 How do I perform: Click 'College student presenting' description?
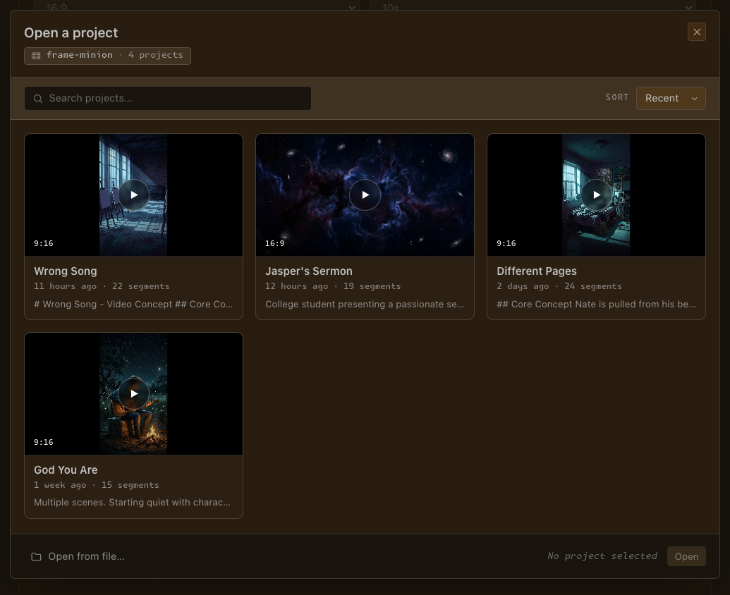pyautogui.click(x=365, y=305)
